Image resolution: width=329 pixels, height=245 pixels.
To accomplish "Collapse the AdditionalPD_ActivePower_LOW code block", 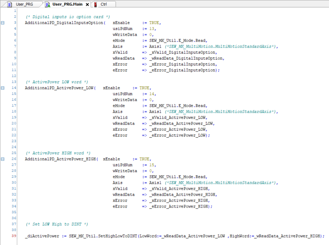I will click(3, 88).
